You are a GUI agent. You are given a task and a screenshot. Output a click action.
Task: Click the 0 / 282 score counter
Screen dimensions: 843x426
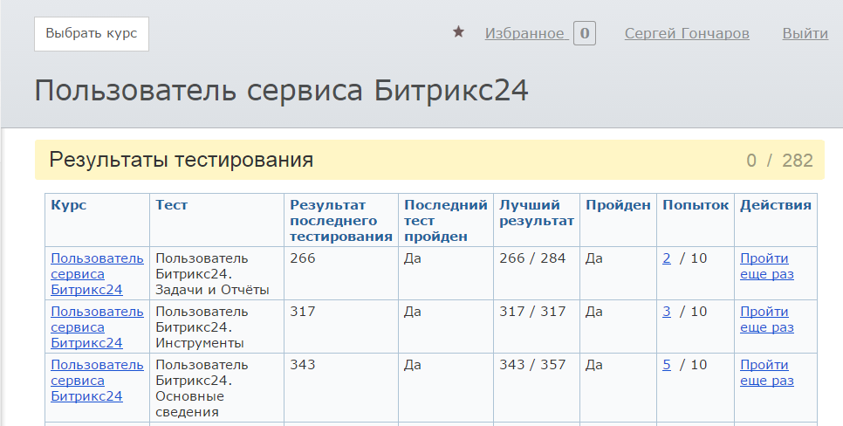(779, 161)
